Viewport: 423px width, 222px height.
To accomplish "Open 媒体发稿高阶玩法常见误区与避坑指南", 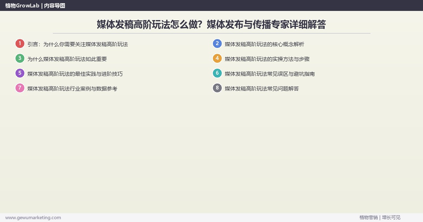I will click(x=270, y=74).
